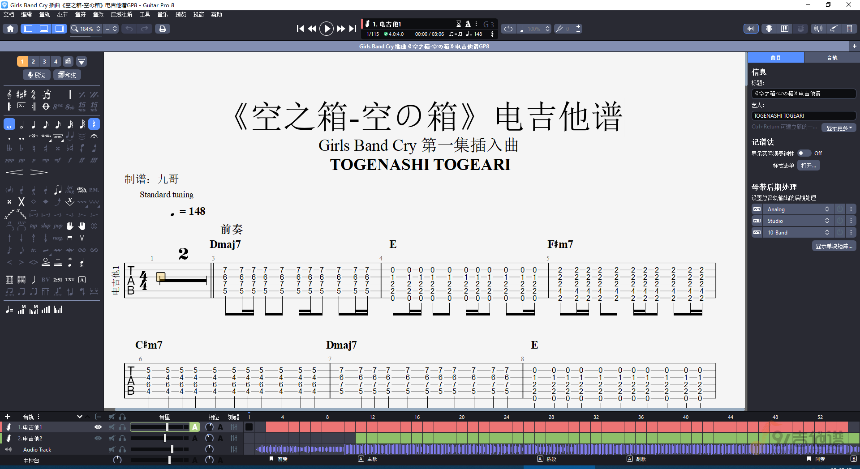Click the 打开... stylesheet button
Screen dimensions: 860x469
[809, 166]
